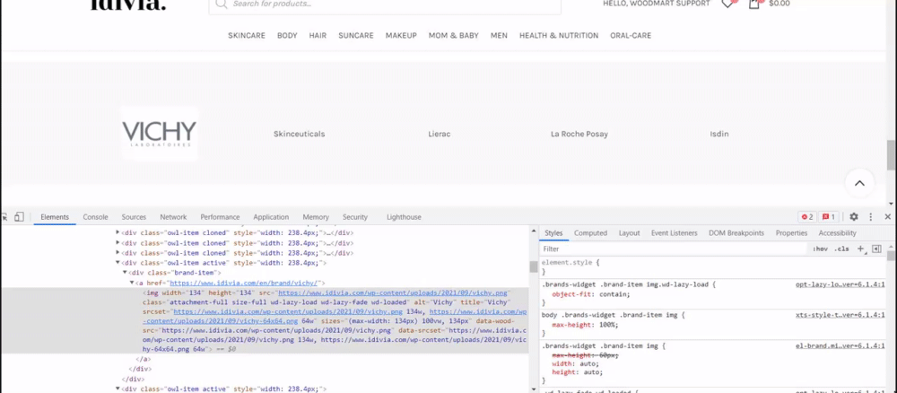This screenshot has width=897, height=393.
Task: Click Hello, Woodmart Support account link
Action: click(x=657, y=4)
